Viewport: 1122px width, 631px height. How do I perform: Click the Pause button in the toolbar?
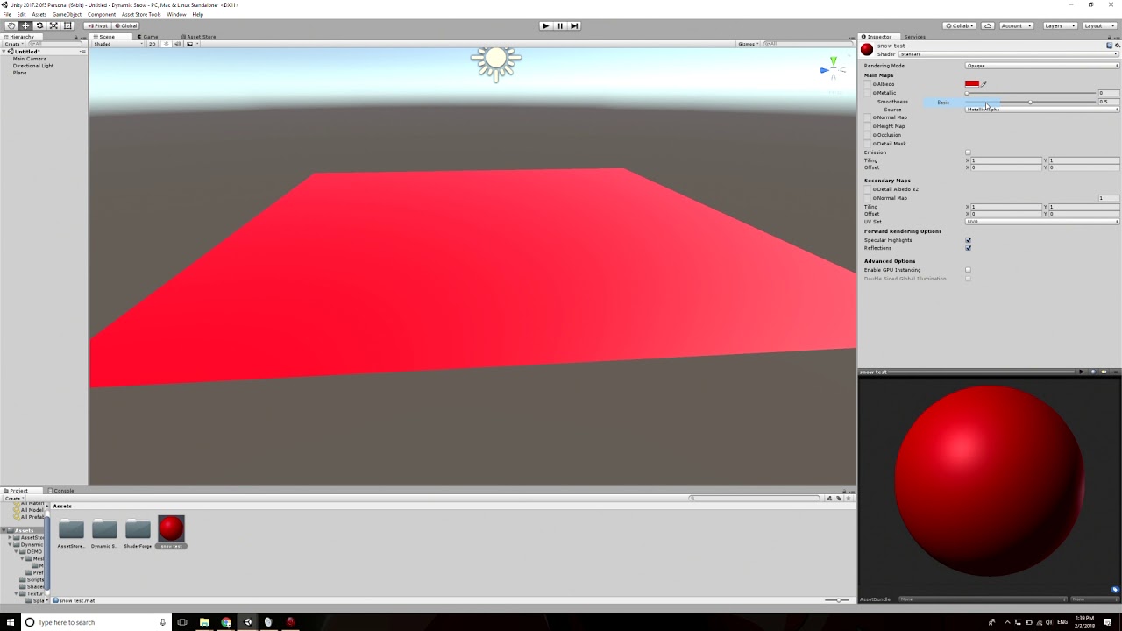pos(560,25)
